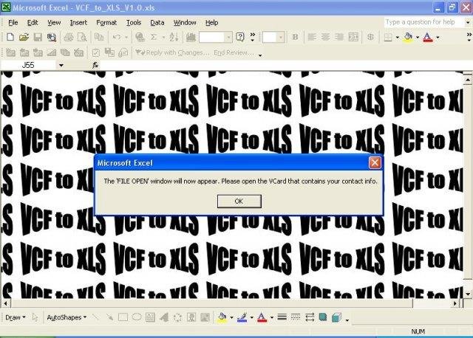The image size is (473, 338).
Task: Click the Open folder toolbar icon
Action: [x=24, y=37]
